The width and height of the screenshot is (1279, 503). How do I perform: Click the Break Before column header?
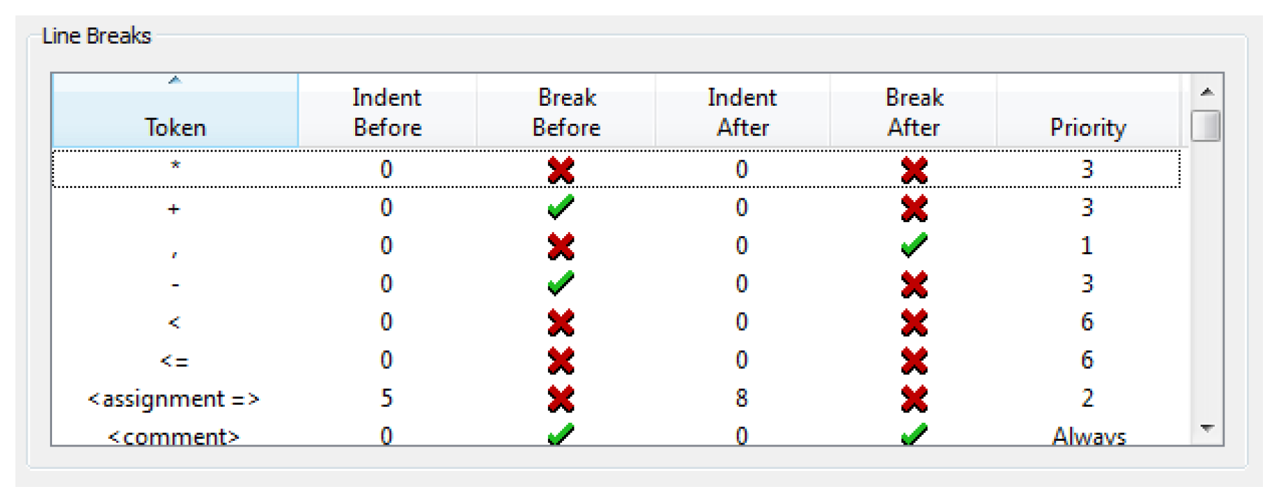pos(566,112)
